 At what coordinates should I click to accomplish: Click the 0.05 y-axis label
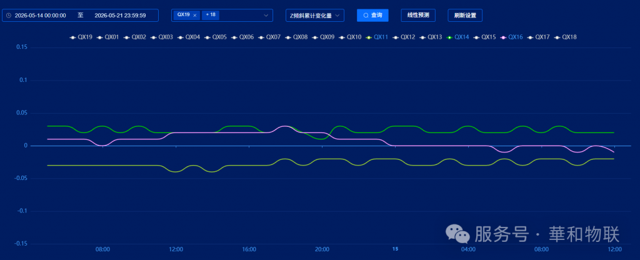(21, 113)
